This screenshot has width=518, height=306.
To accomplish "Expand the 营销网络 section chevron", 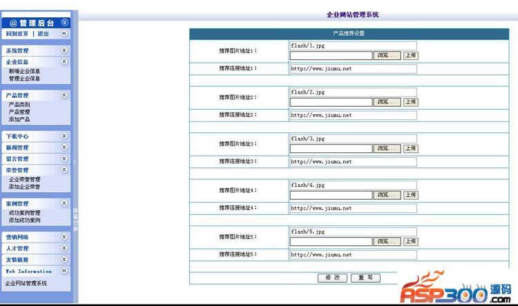I will 64,237.
